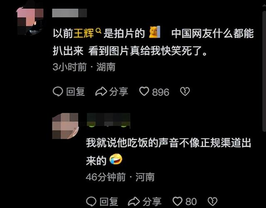This screenshot has width=266, height=208.
Task: Click the 分享 label on the reply comment
Action: tap(152, 202)
